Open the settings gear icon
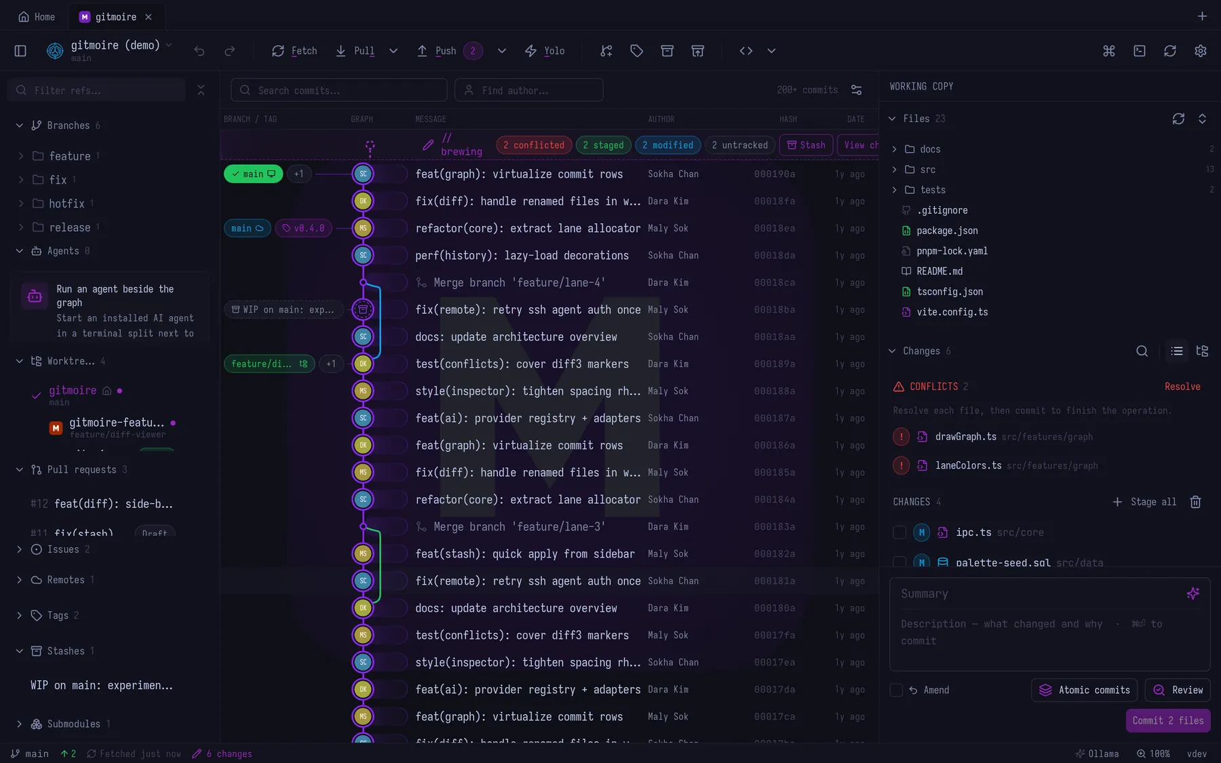This screenshot has height=763, width=1221. 1201,51
